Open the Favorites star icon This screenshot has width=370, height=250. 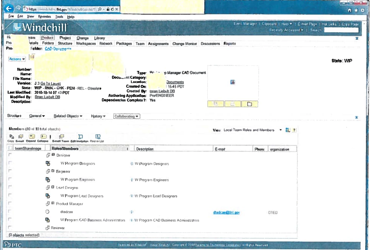[x=356, y=10]
